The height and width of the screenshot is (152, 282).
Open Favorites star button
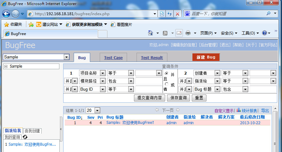pos(13,24)
